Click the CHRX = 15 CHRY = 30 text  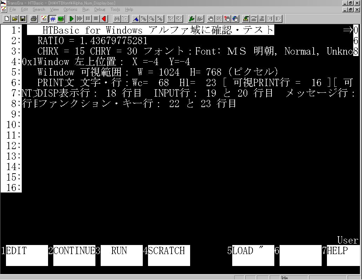click(87, 51)
